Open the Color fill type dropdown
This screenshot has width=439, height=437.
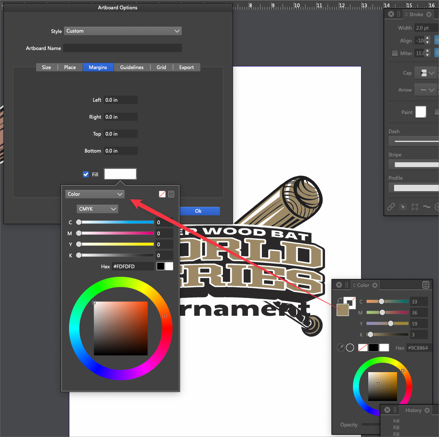(95, 194)
